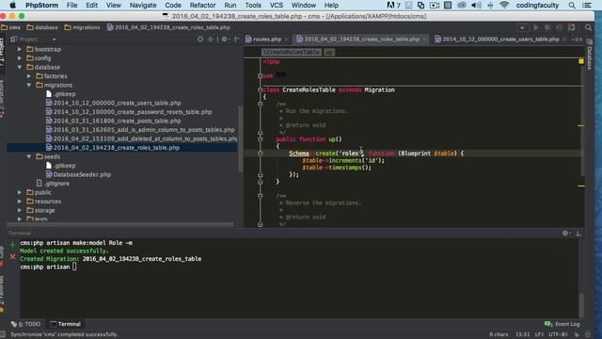Open the File menu
Image resolution: width=602 pixels, height=339 pixels.
click(x=71, y=5)
